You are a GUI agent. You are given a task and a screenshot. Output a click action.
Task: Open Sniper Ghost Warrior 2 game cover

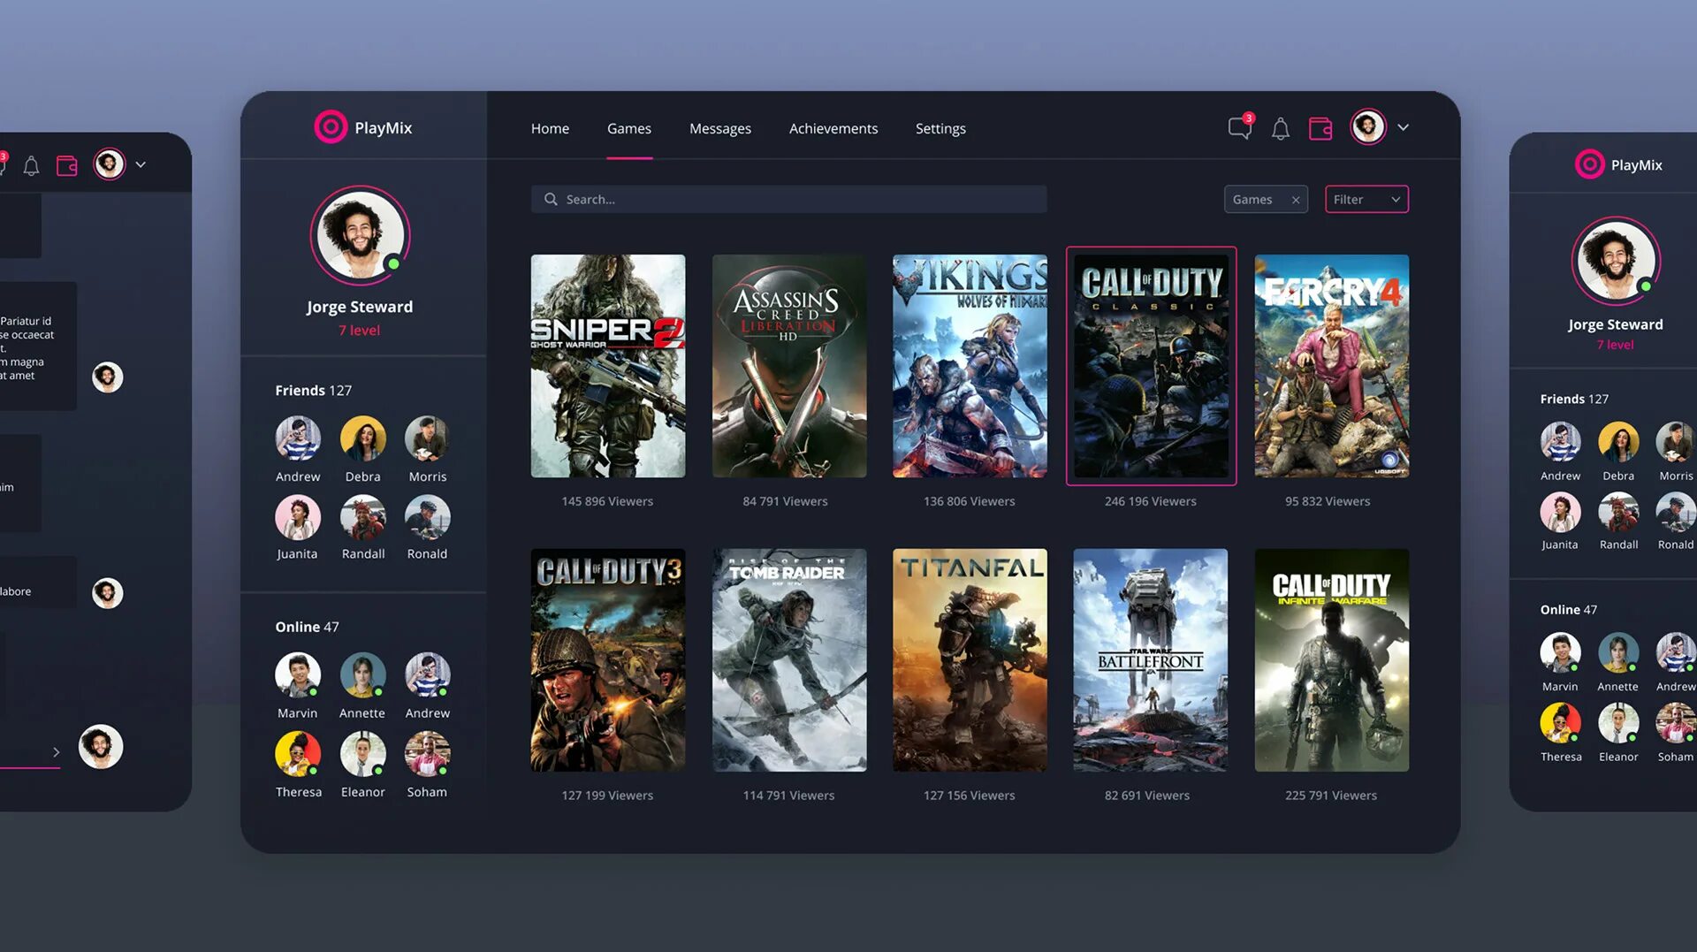coord(608,366)
